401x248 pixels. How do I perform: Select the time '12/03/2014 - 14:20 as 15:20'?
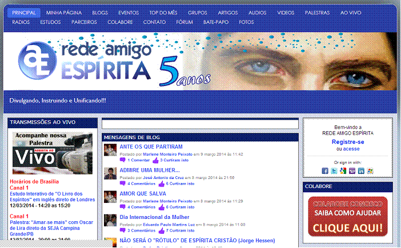click(40, 206)
